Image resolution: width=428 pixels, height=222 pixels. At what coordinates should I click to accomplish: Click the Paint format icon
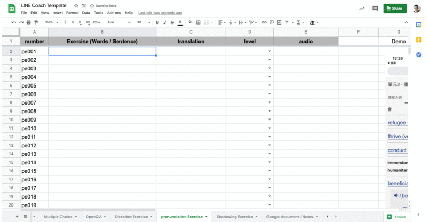point(36,22)
